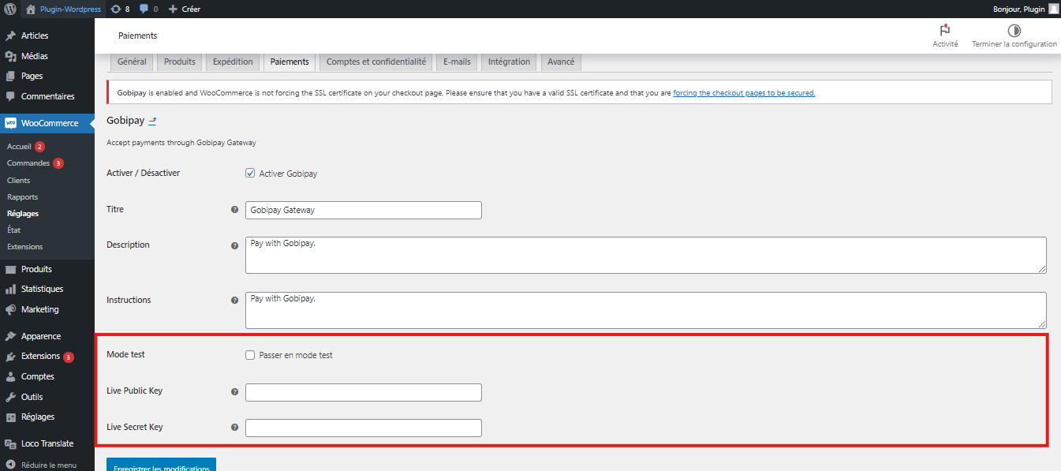
Task: Open the Activité flag icon
Action: click(945, 30)
